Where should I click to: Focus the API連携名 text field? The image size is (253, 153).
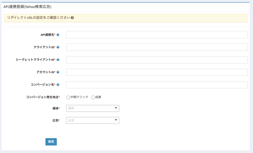[157, 35]
